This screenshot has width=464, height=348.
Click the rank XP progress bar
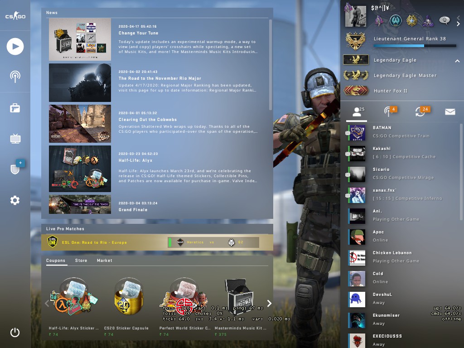pyautogui.click(x=415, y=46)
